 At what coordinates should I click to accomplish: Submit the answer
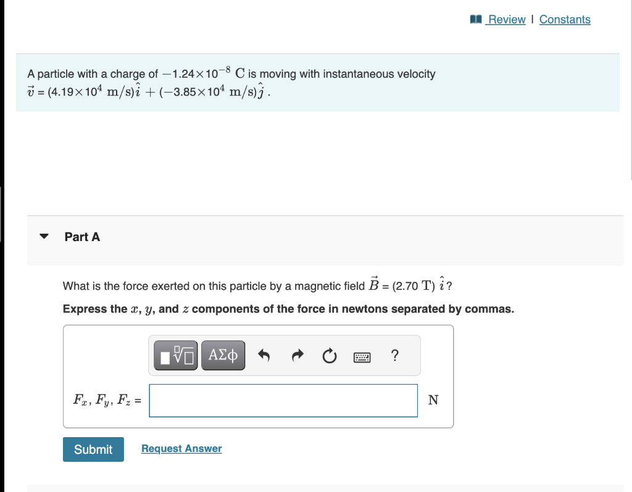coord(93,449)
